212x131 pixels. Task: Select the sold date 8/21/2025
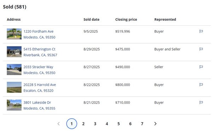pos(92,103)
